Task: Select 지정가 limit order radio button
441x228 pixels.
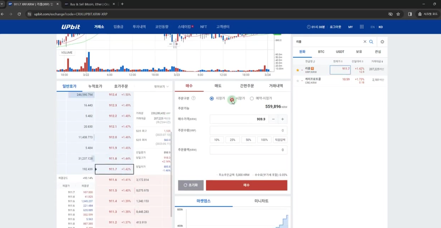Action: tap(212, 98)
